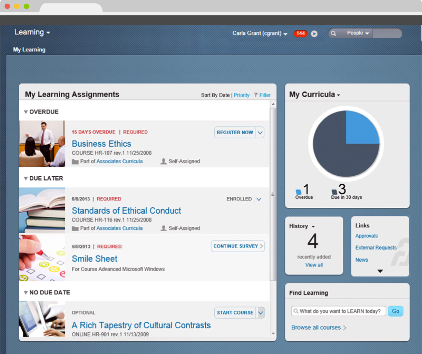The width and height of the screenshot is (422, 354).
Task: Open the Approvals link
Action: tap(367, 236)
